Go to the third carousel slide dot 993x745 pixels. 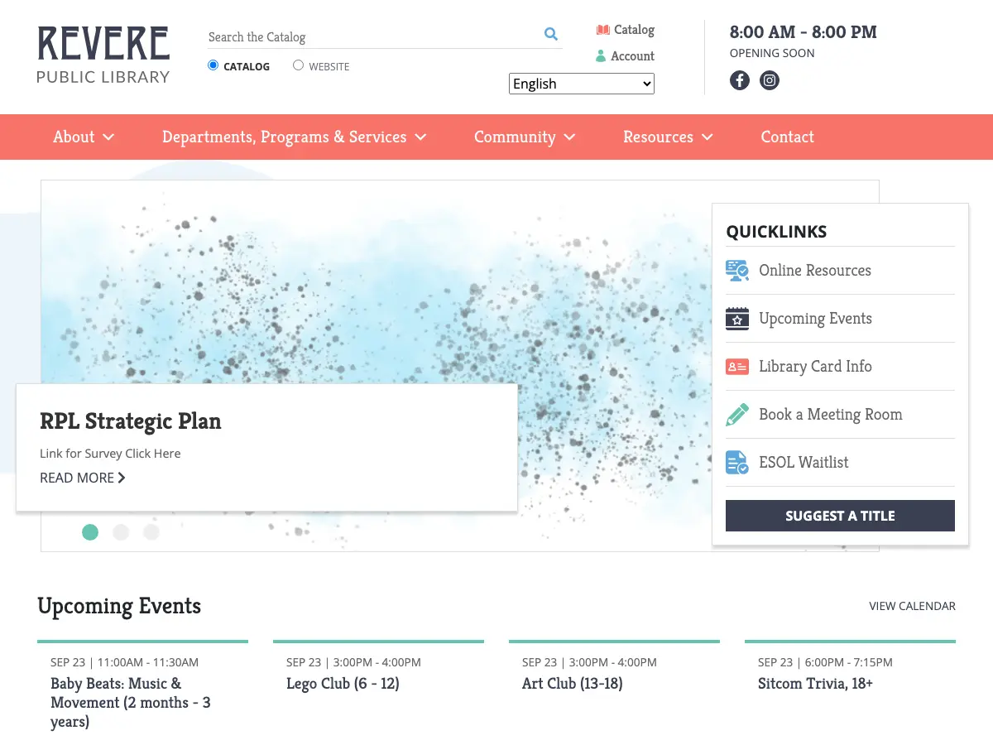151,532
